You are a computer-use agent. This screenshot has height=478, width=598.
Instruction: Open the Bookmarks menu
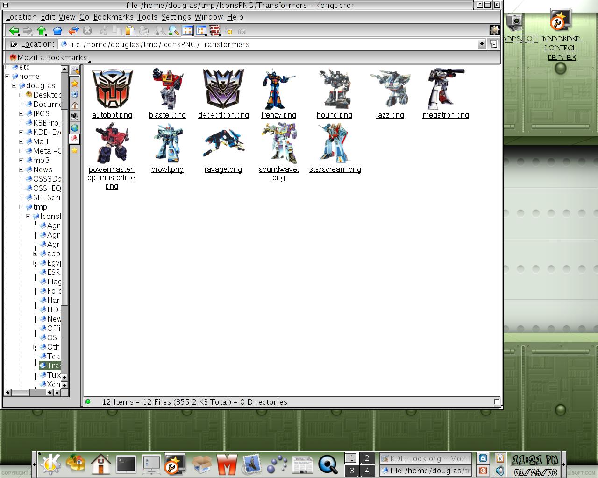[x=114, y=17]
